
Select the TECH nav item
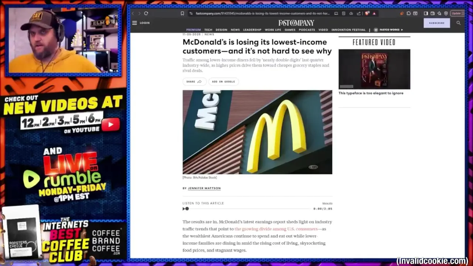[x=208, y=30]
